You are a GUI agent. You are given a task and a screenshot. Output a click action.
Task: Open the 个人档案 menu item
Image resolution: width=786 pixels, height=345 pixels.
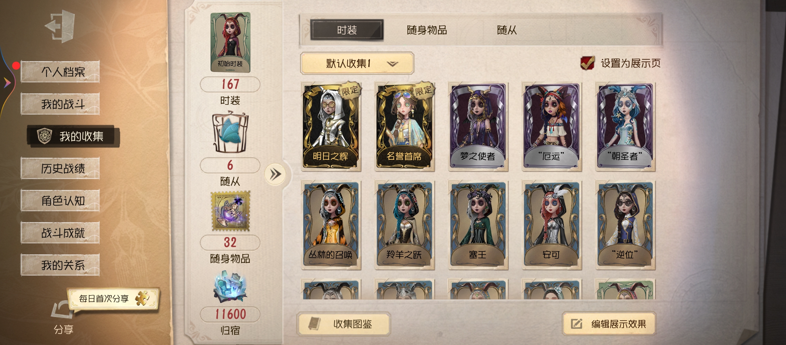(x=60, y=72)
